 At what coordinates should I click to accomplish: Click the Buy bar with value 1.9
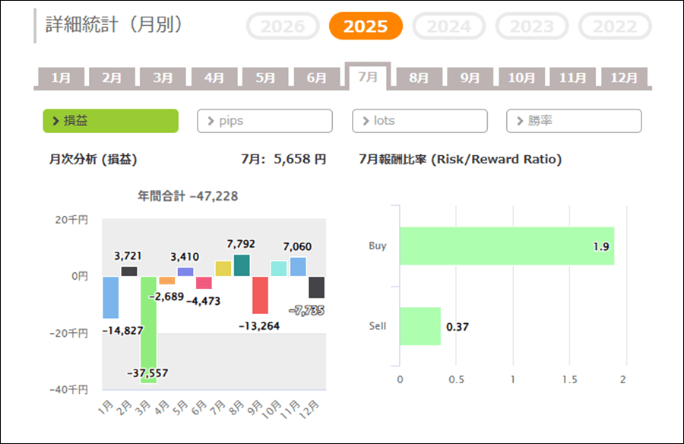click(x=507, y=246)
